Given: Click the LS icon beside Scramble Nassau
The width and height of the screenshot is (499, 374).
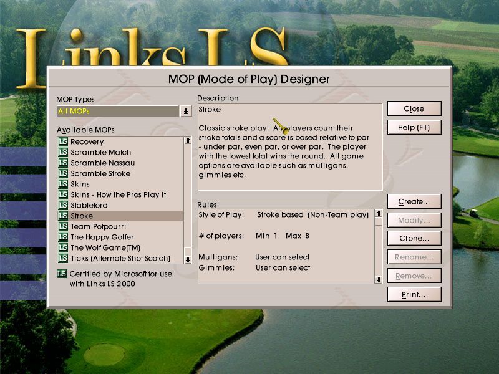Looking at the screenshot, I should click(x=62, y=163).
